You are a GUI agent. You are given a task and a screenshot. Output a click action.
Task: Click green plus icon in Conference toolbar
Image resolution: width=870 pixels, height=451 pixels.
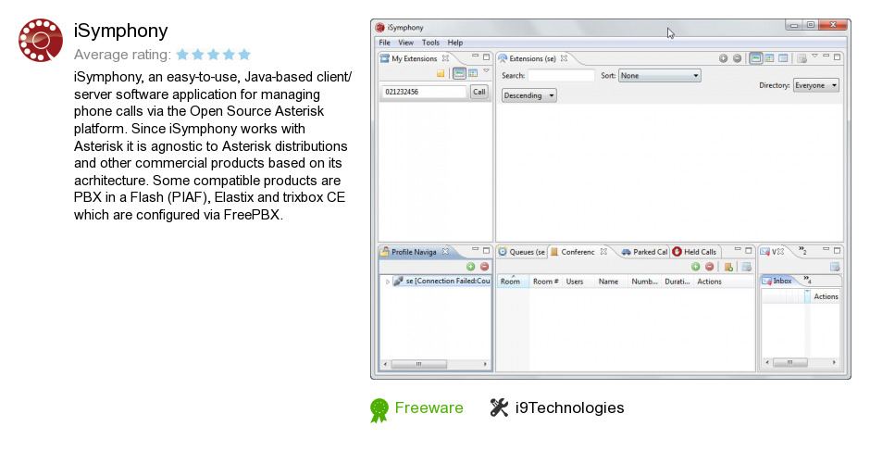click(x=695, y=267)
